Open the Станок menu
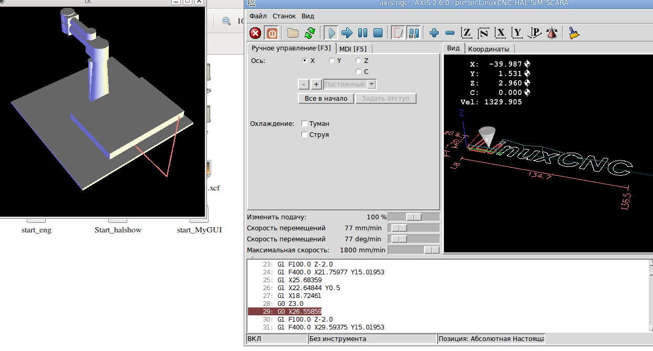 (x=284, y=16)
